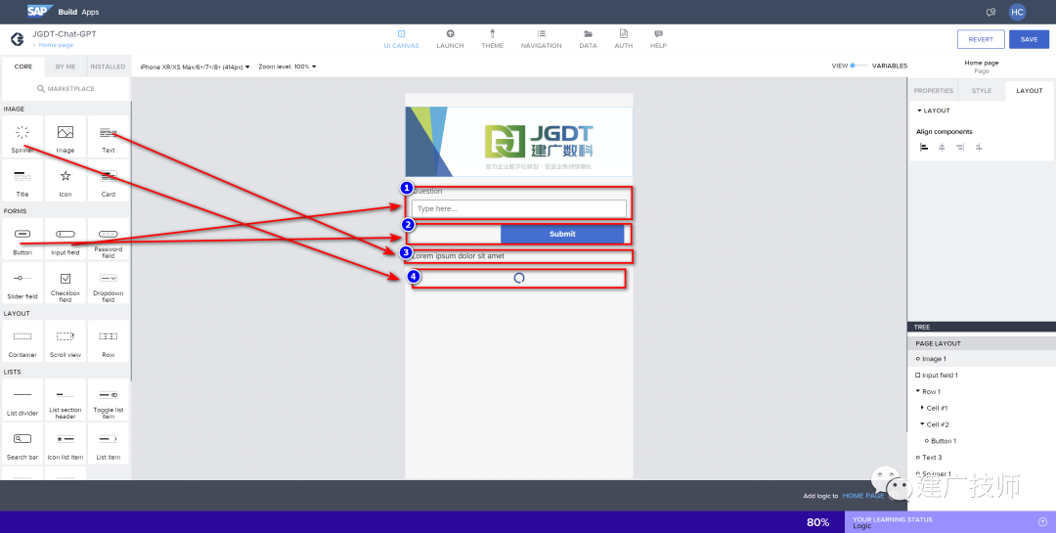Choose the Input field component in the palette
The width and height of the screenshot is (1056, 533).
[x=66, y=240]
